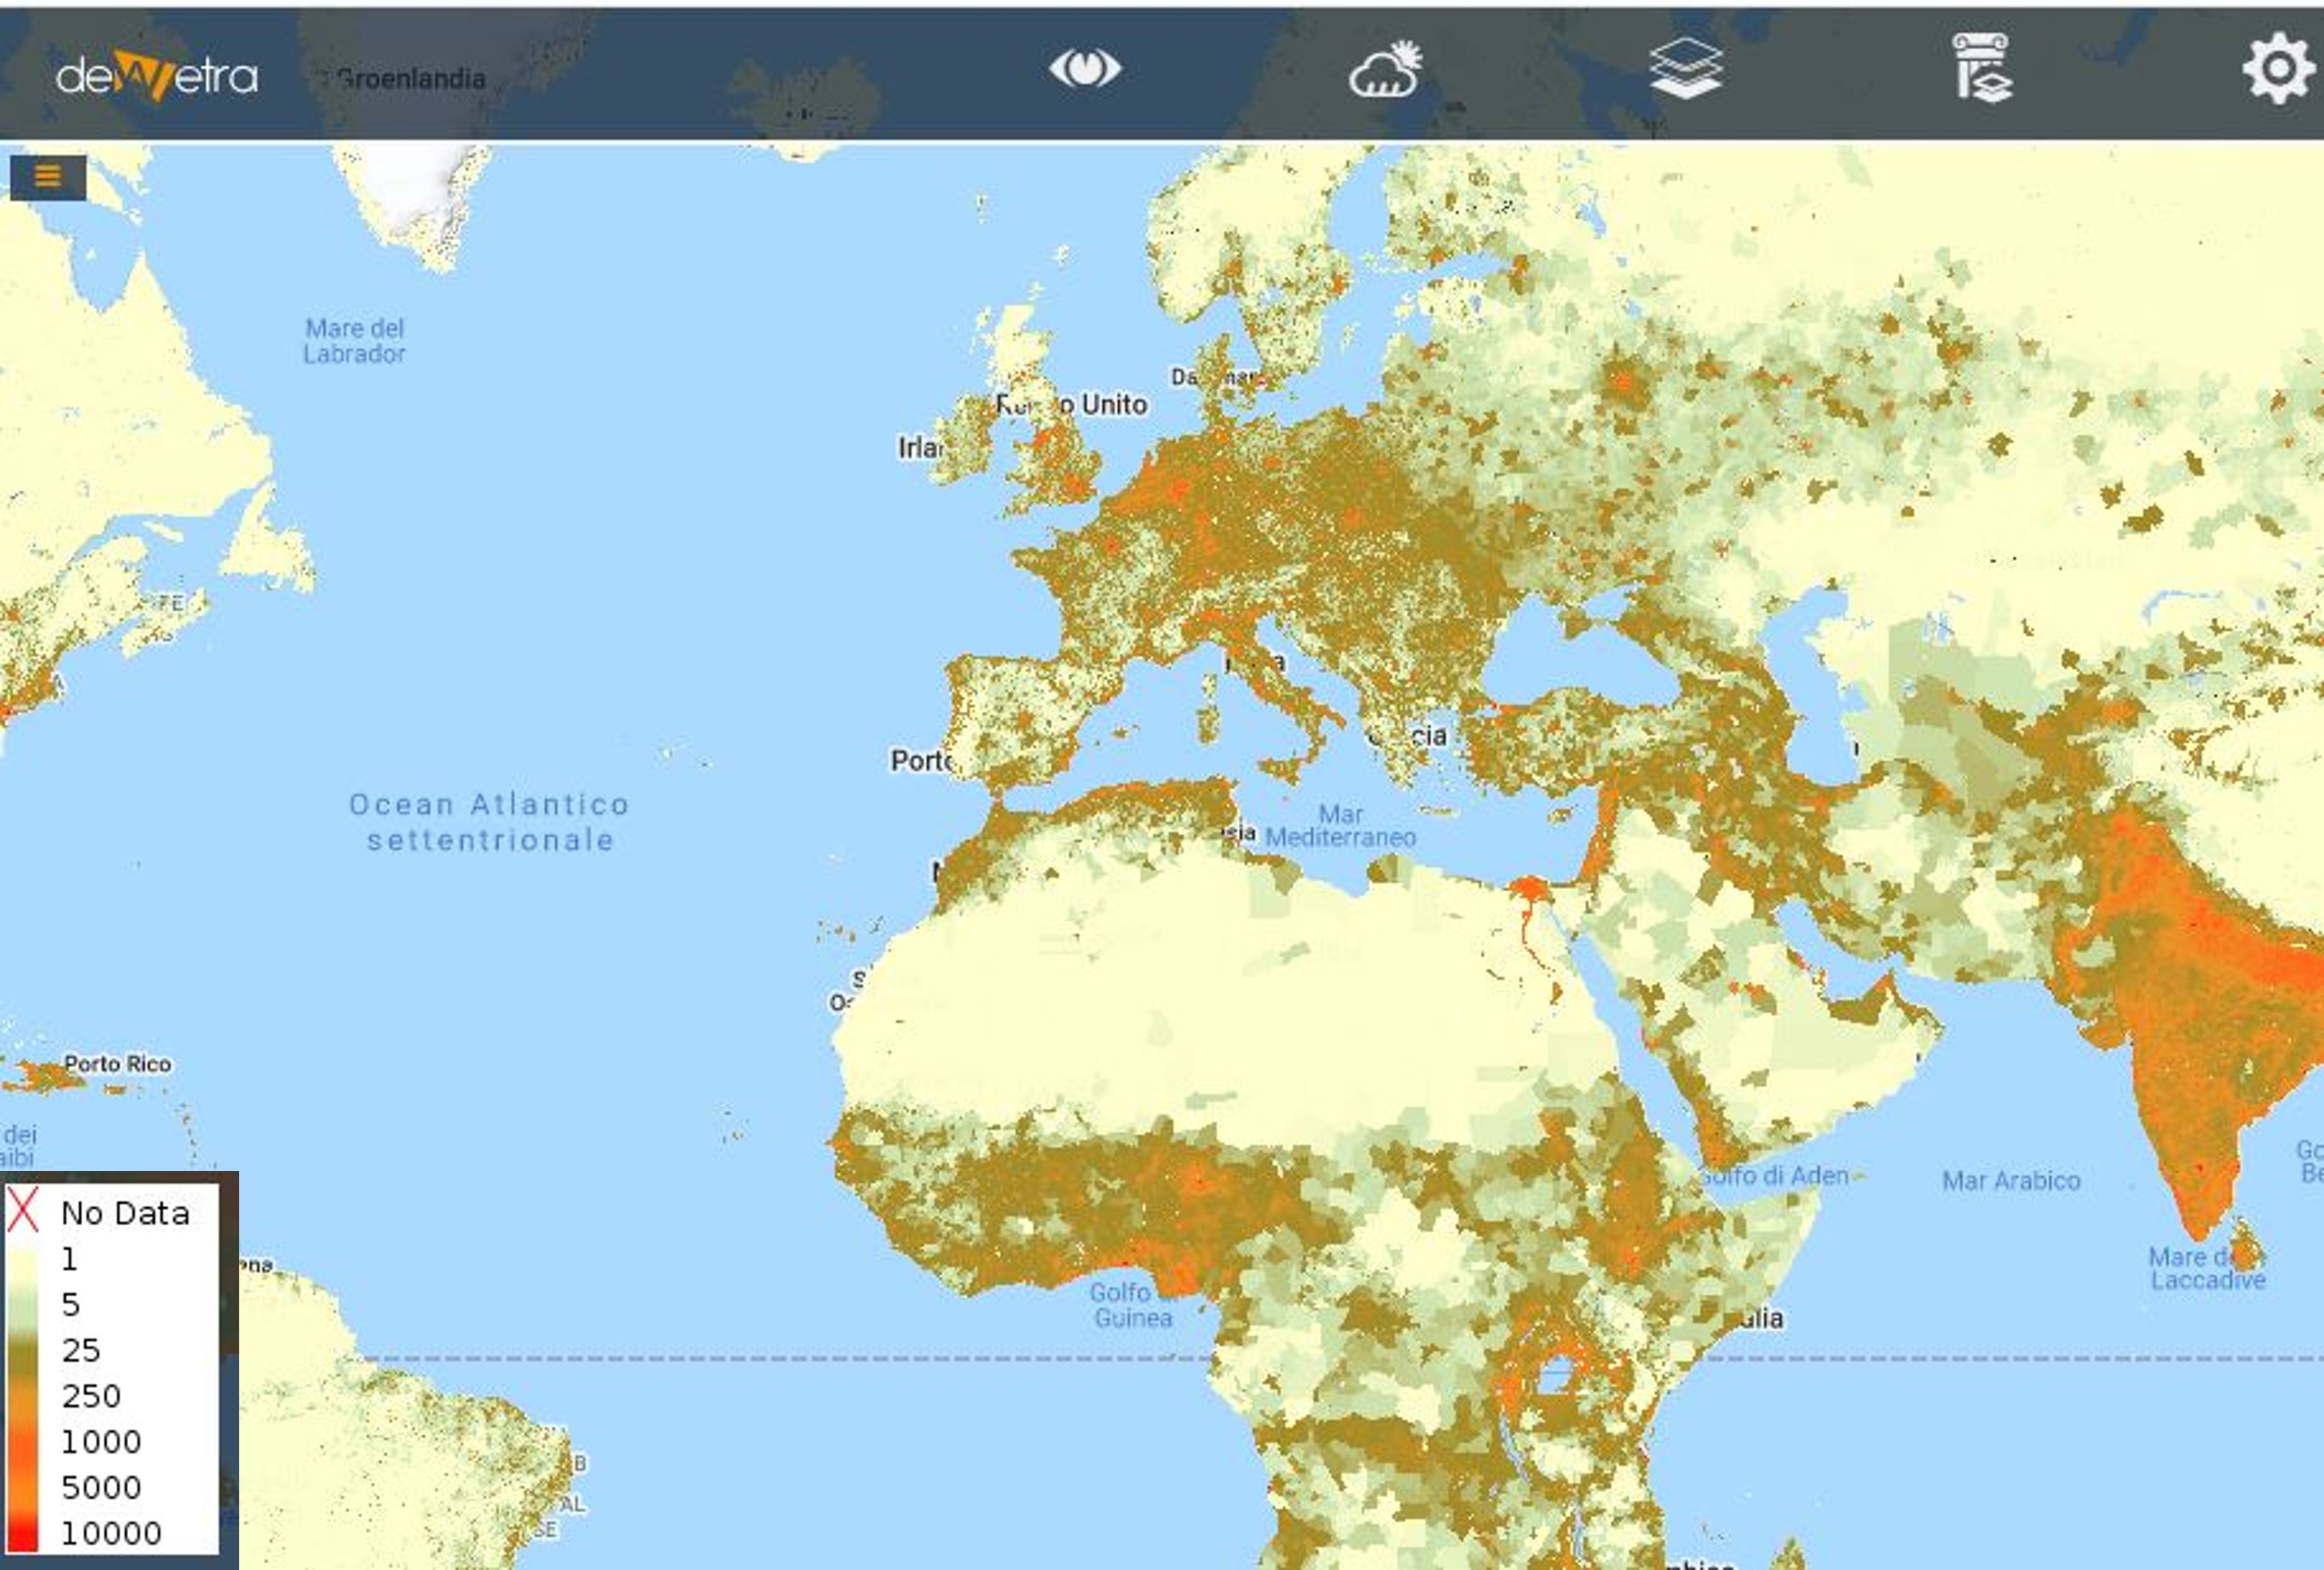This screenshot has height=1570, width=2324.
Task: Open the stacked layers icon menu
Action: 1686,69
